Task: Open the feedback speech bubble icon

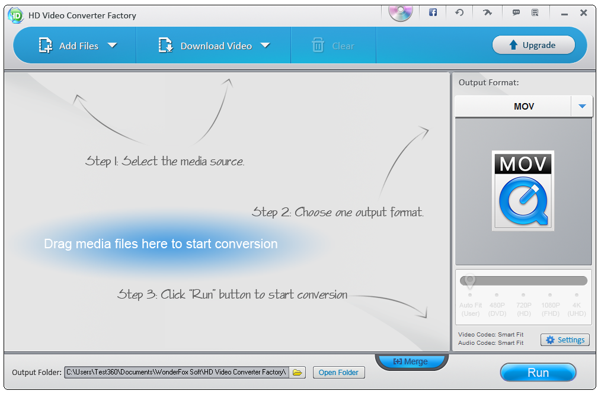Action: click(516, 12)
